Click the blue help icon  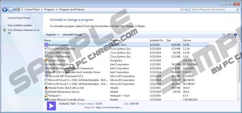tap(236, 35)
